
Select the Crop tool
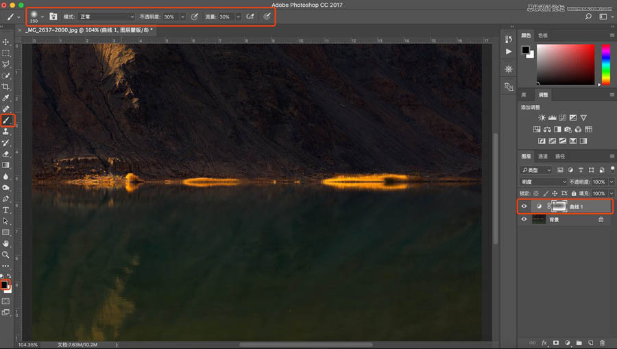6,86
